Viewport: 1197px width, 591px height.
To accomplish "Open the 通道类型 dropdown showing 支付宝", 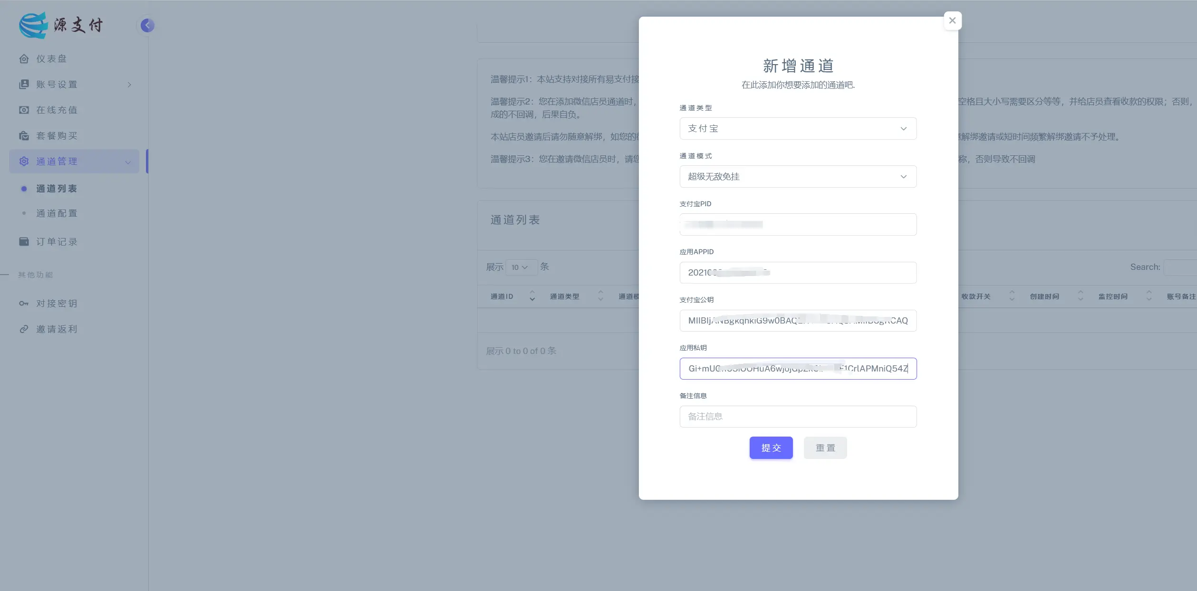I will pyautogui.click(x=798, y=129).
